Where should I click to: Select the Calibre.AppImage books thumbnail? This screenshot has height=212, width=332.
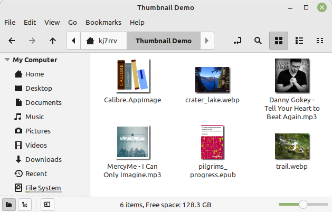click(x=133, y=76)
